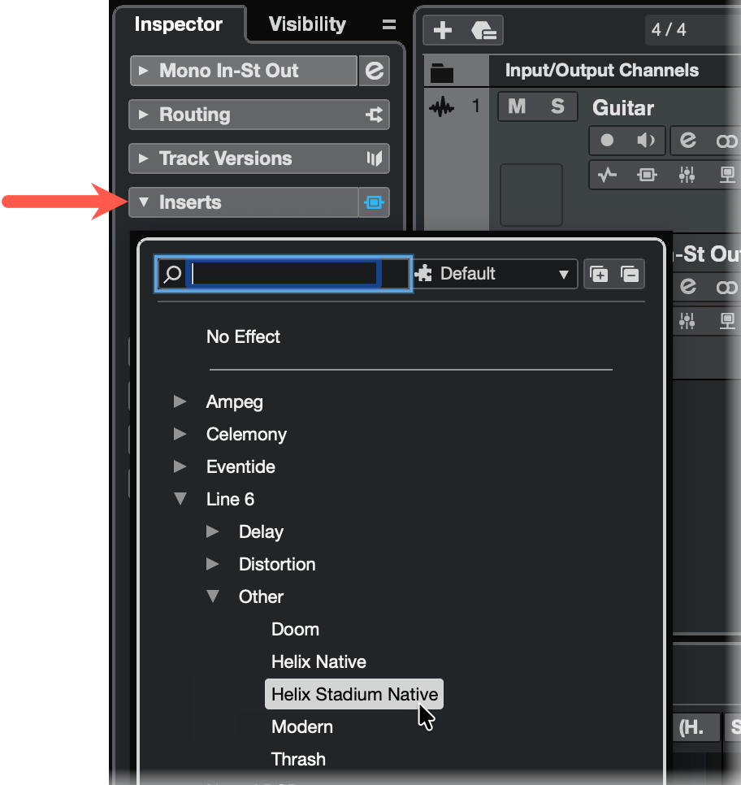Expand the Distortion subfolder

click(x=212, y=564)
